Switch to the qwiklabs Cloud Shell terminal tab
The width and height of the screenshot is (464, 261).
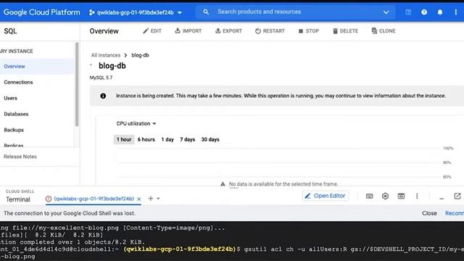tap(94, 199)
